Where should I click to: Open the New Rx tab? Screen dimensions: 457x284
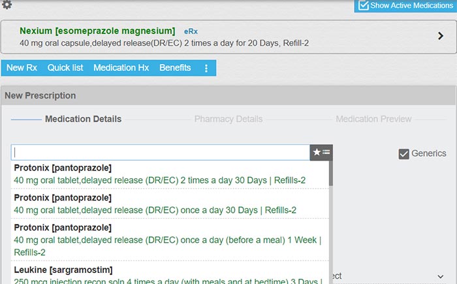[x=22, y=68]
